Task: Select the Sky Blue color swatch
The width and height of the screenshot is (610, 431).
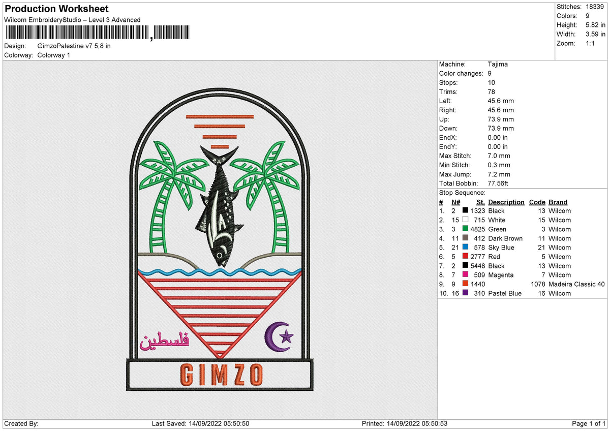Action: (465, 248)
